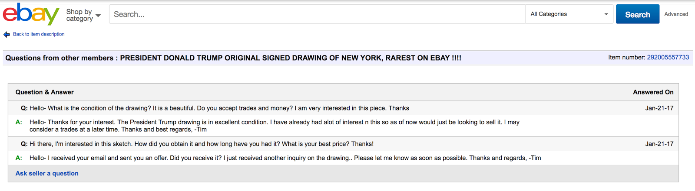This screenshot has height=191, width=695.
Task: Click the blue Search button
Action: [637, 14]
